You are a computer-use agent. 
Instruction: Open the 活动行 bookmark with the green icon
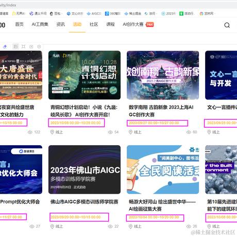[187, 13]
